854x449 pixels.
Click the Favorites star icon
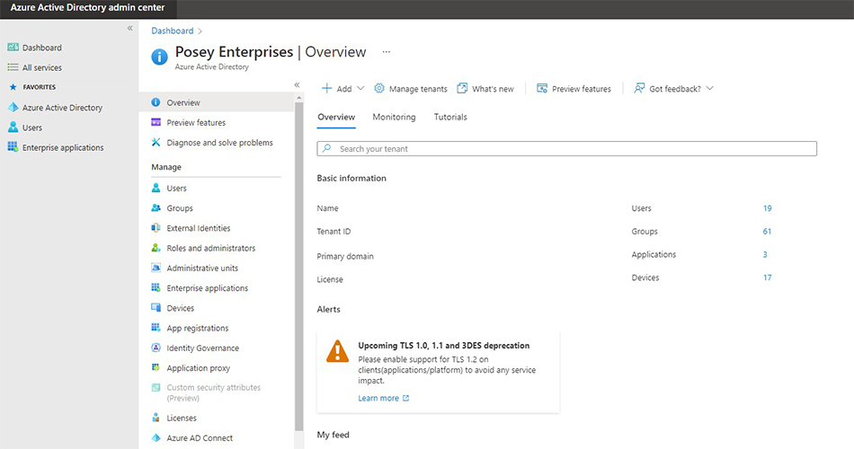click(13, 86)
